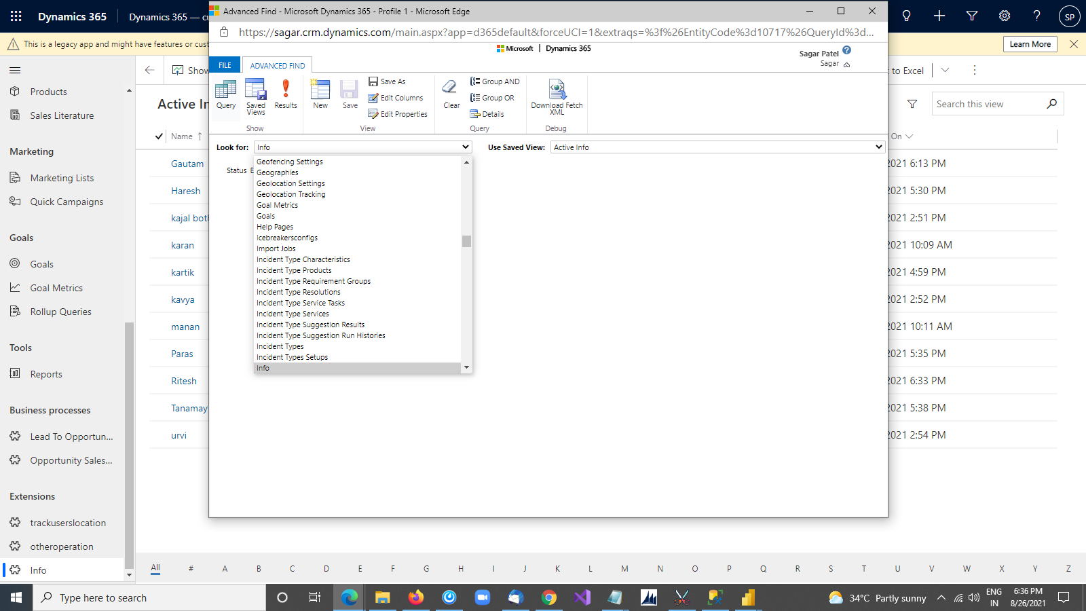
Task: Open the Windows Start menu
Action: click(x=16, y=597)
